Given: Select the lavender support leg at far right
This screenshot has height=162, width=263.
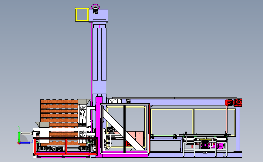Looking at the screenshot, I should click(238, 129).
